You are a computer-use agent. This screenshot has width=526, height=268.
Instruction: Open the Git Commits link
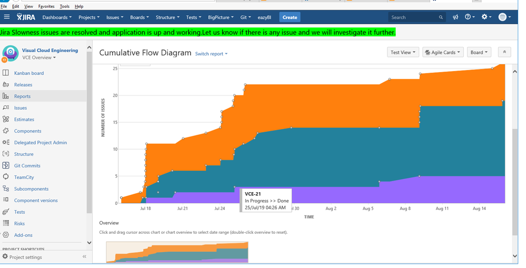(x=27, y=166)
